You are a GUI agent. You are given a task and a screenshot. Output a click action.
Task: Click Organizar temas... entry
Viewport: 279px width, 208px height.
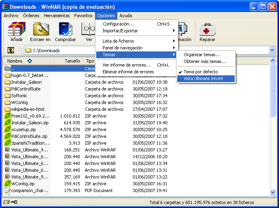coord(202,55)
